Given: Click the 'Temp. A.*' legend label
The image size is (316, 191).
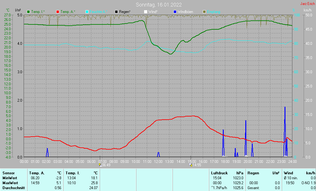Looking at the screenshot, I should point(68,12).
